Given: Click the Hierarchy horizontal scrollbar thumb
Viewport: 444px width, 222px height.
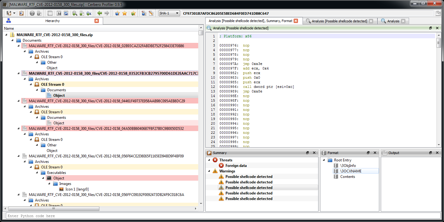Looking at the screenshot, I should point(54,209).
